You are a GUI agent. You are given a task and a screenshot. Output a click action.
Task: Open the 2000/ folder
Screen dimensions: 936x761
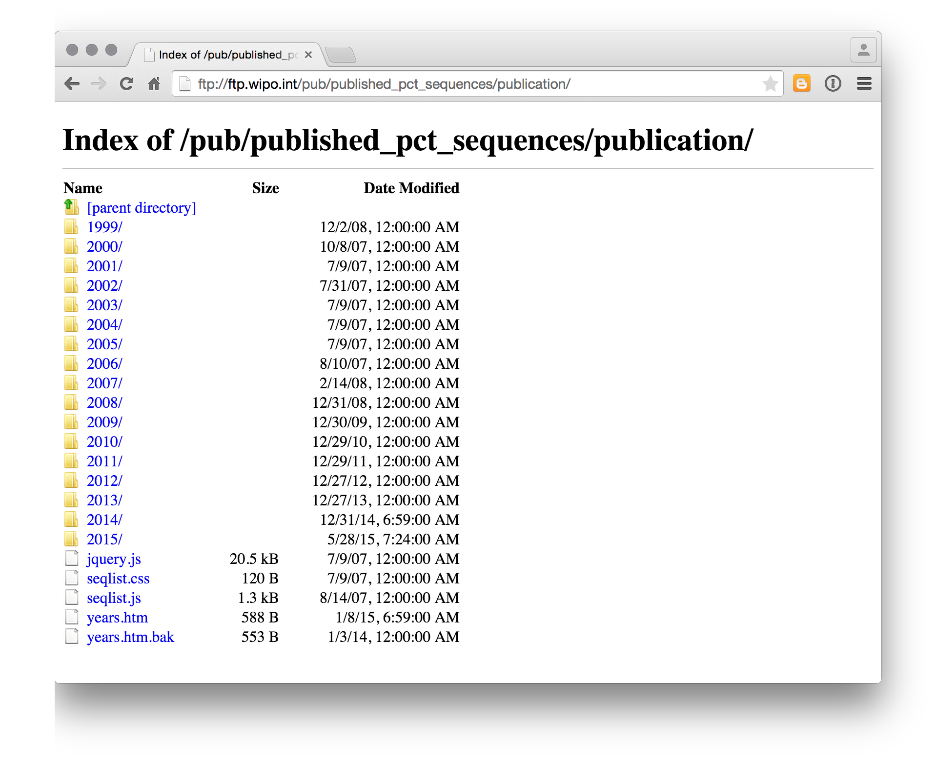tap(104, 247)
